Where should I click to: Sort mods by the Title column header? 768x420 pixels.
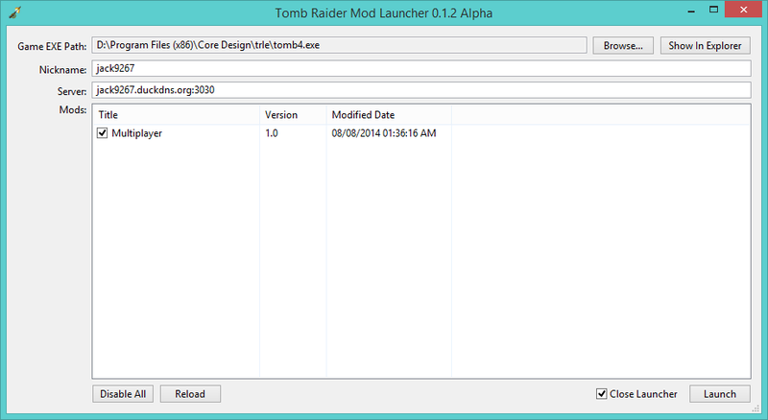click(x=176, y=115)
